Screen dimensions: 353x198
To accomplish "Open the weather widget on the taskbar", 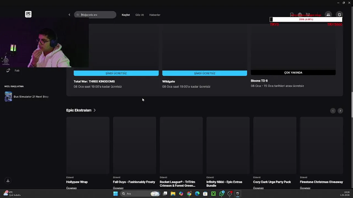I will 12,194.
